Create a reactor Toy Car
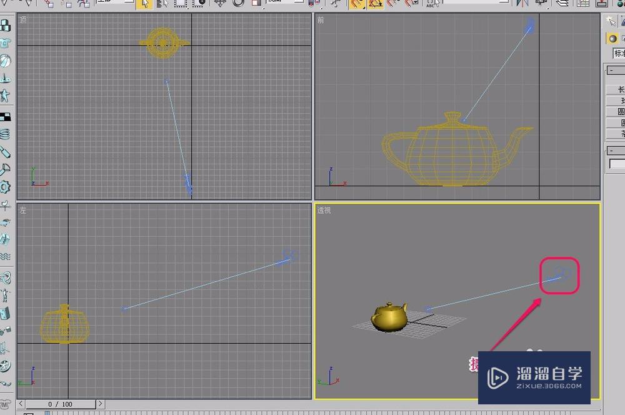The image size is (625, 415). tap(5, 222)
